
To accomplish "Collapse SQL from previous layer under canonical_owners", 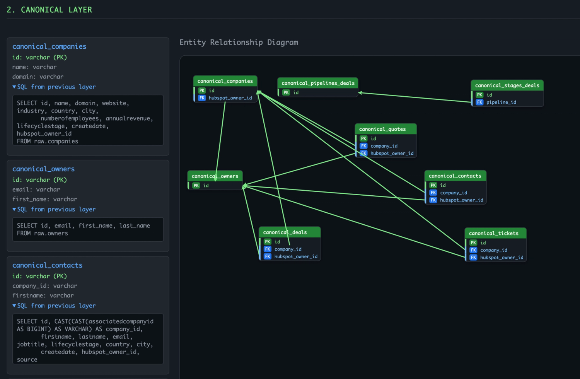I will click(x=54, y=209).
